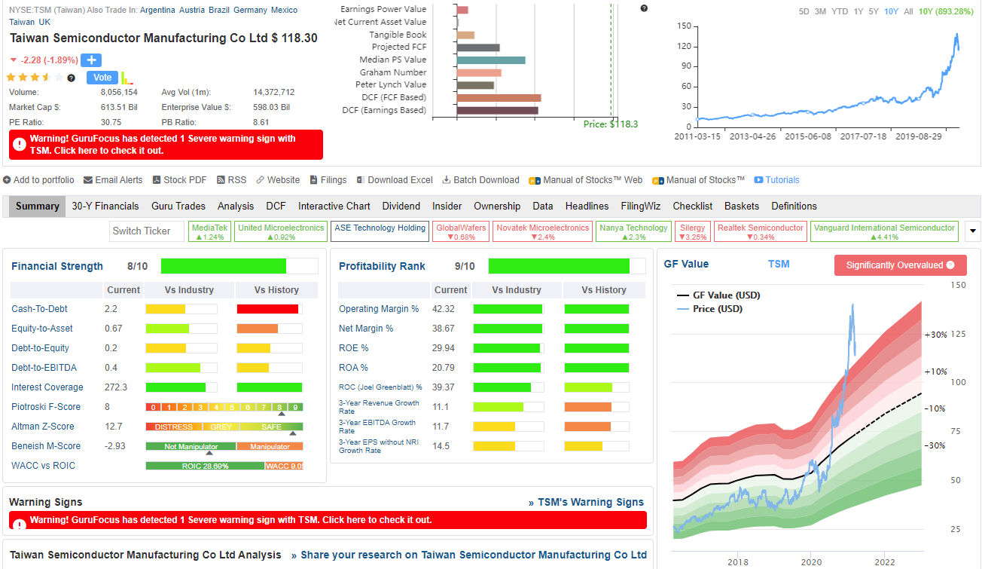Click the question mark in Significantly Overvalued badge

click(950, 265)
